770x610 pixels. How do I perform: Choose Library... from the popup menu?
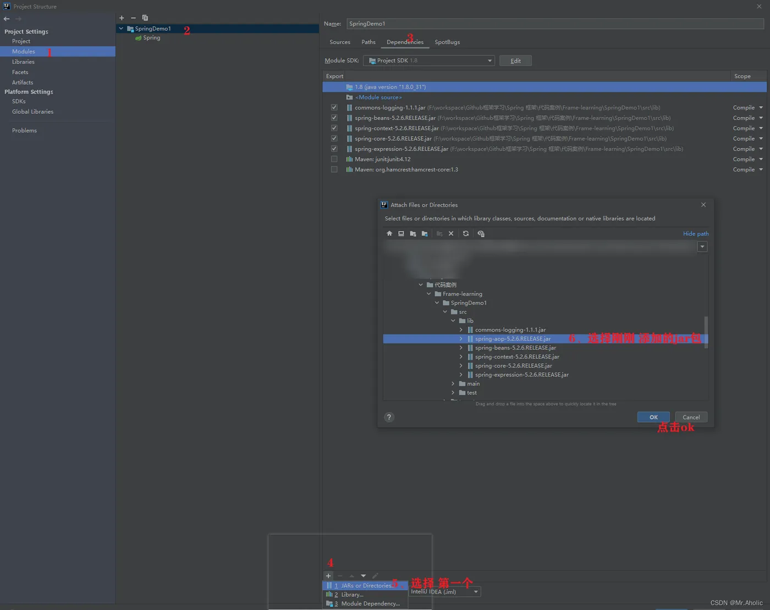click(365, 595)
